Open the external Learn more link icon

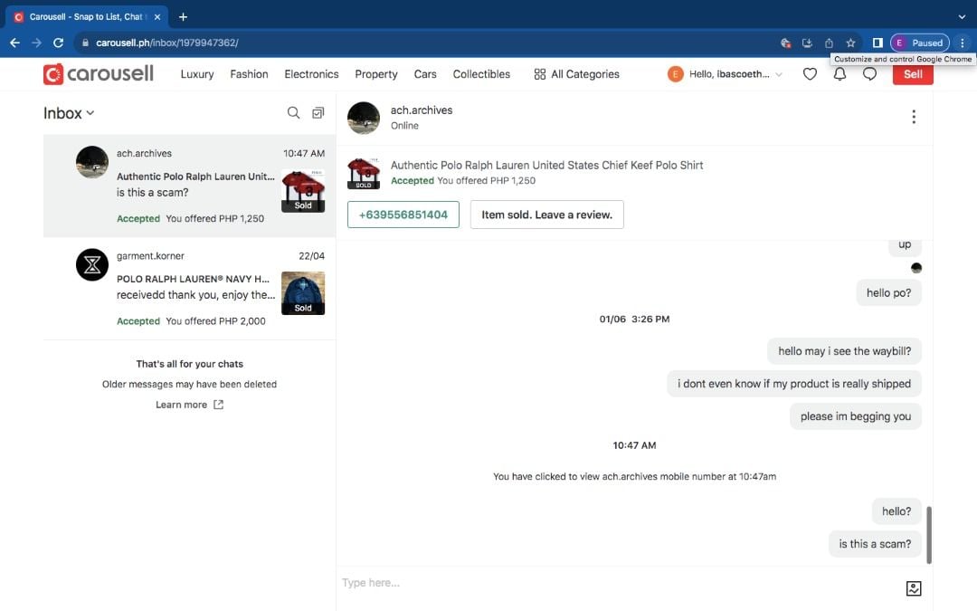[218, 405]
